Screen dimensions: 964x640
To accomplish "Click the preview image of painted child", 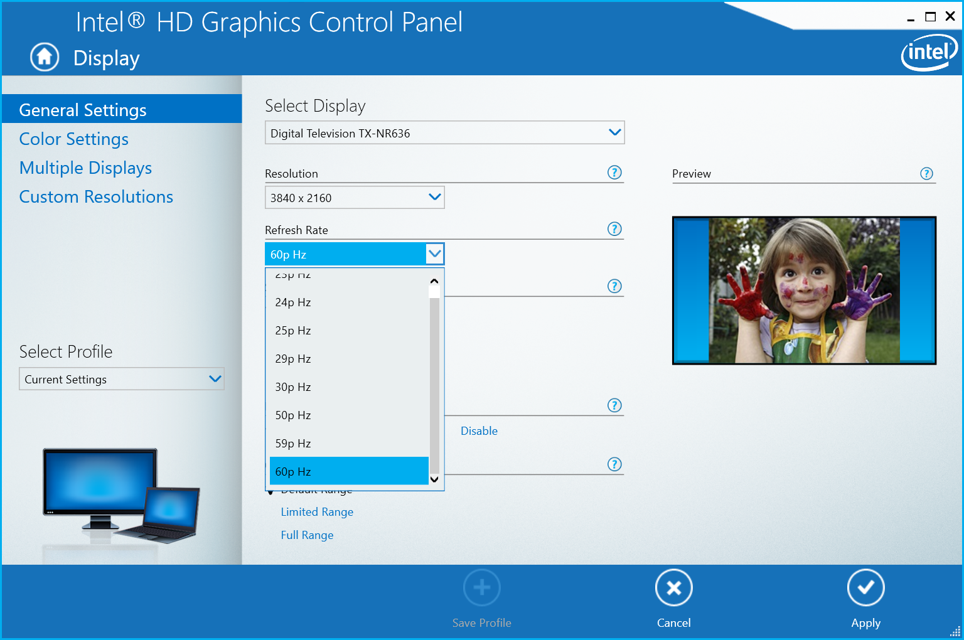I will coord(804,291).
